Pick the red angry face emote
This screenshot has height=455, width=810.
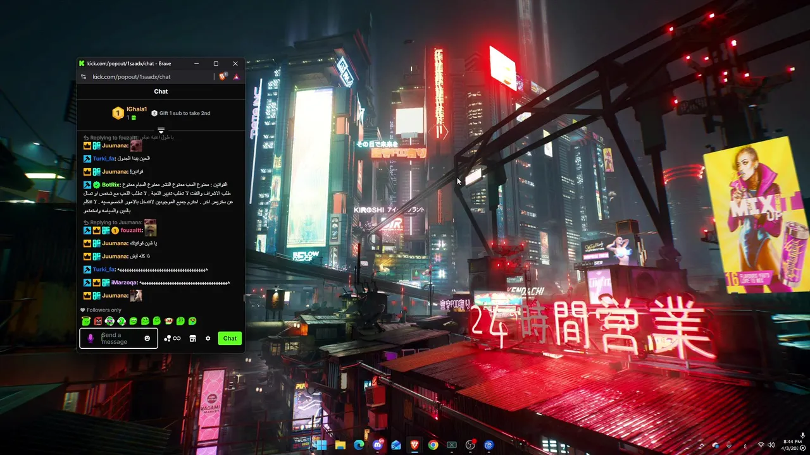coord(98,321)
